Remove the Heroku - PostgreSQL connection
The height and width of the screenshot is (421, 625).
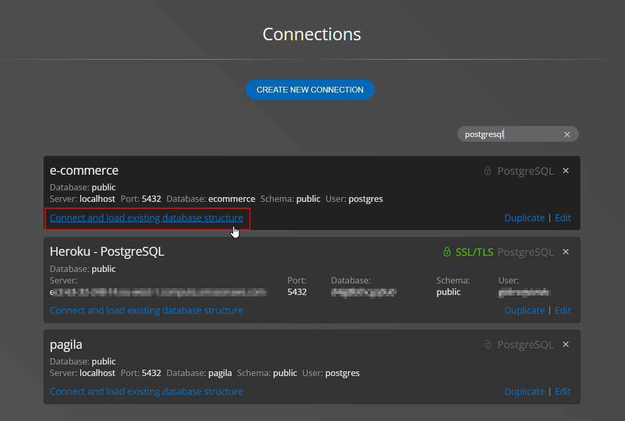[566, 252]
